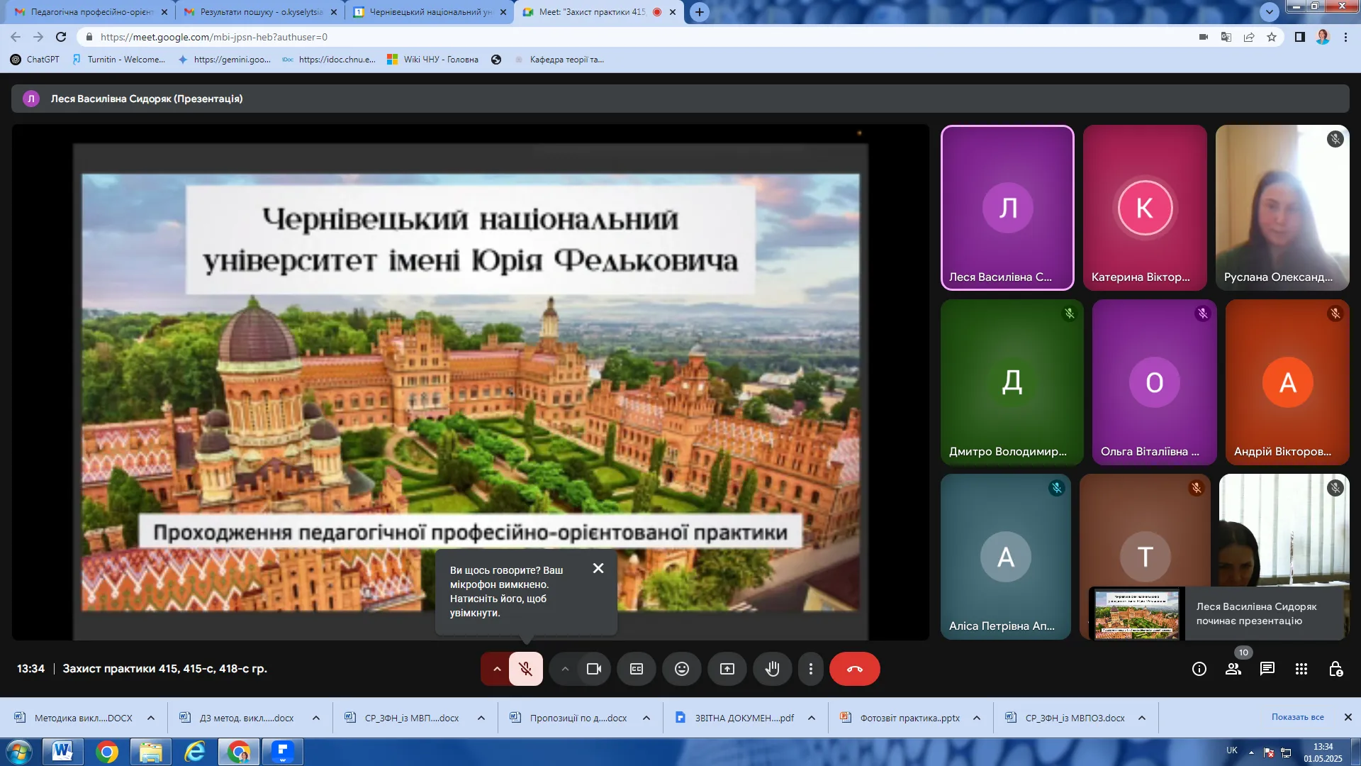Bookmark this page with star icon

click(x=1272, y=37)
